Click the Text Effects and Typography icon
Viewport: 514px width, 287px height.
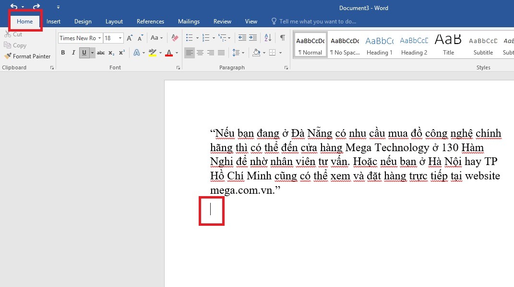[x=137, y=53]
